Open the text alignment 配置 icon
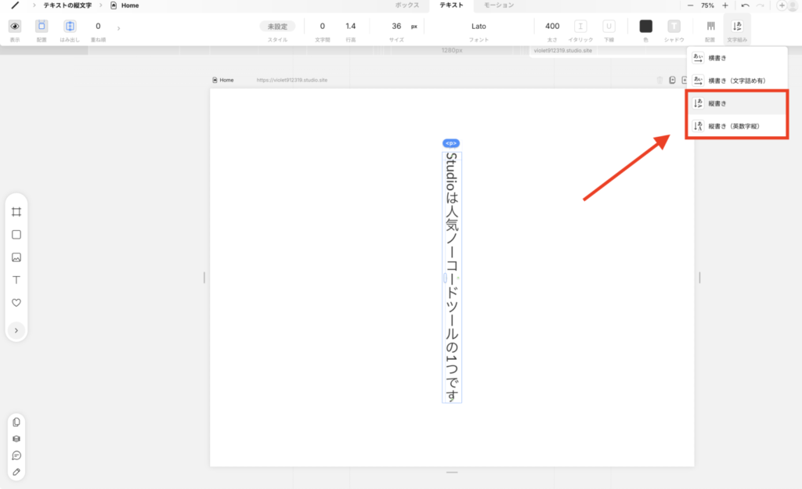 coord(710,26)
